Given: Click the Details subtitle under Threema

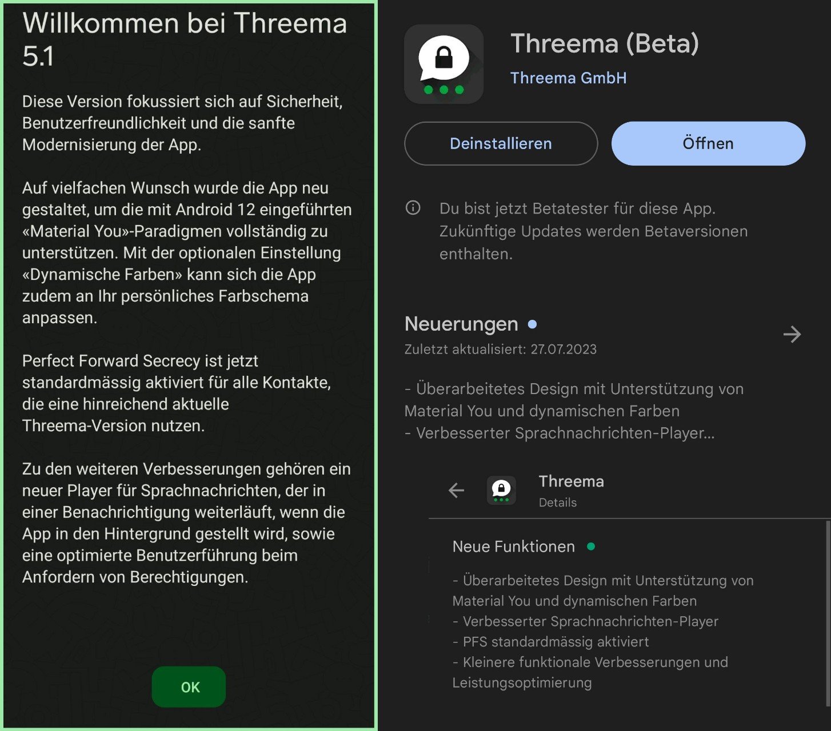Looking at the screenshot, I should coord(557,503).
